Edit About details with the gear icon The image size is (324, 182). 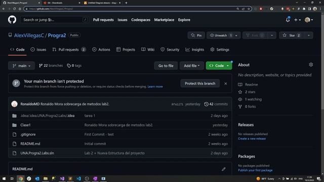(311, 65)
